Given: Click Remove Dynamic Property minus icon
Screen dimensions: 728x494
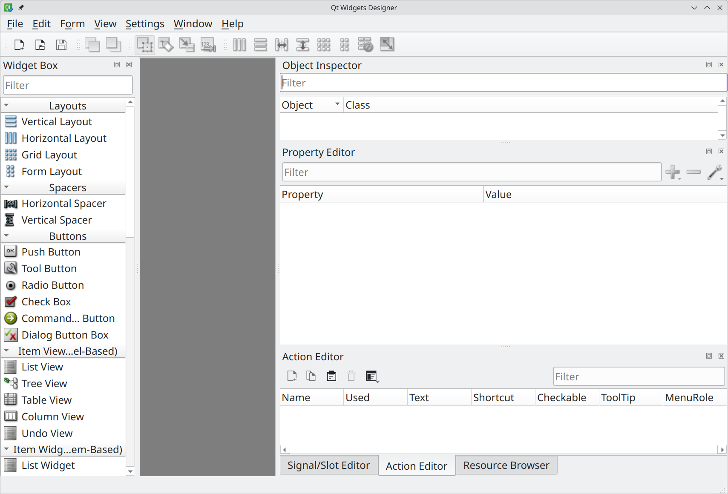Looking at the screenshot, I should (694, 172).
